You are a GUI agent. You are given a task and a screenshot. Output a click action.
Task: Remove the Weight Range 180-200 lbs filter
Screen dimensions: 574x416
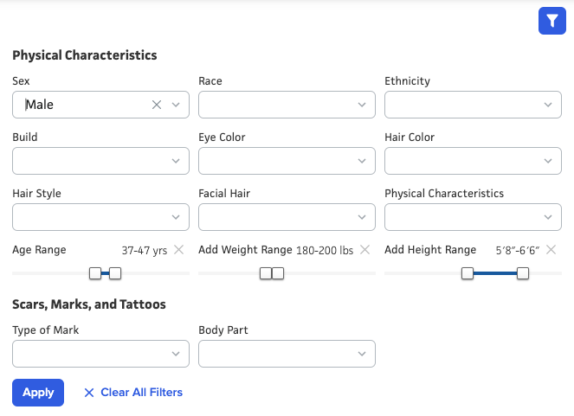[x=364, y=250]
